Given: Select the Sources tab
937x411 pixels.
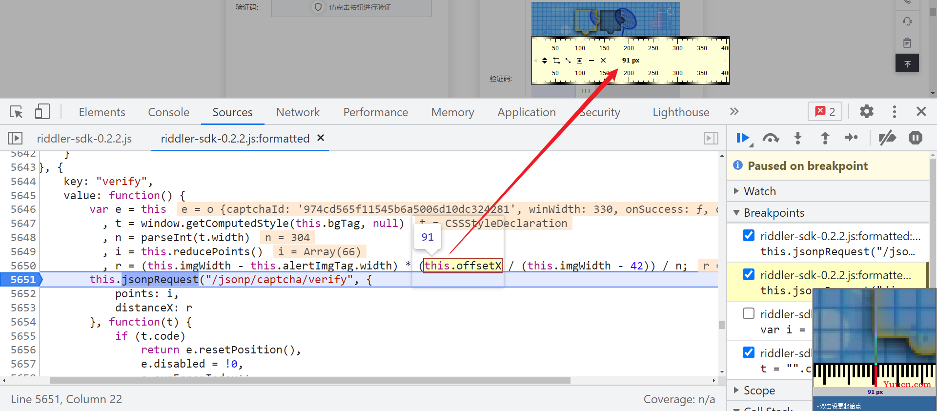Looking at the screenshot, I should [x=232, y=112].
